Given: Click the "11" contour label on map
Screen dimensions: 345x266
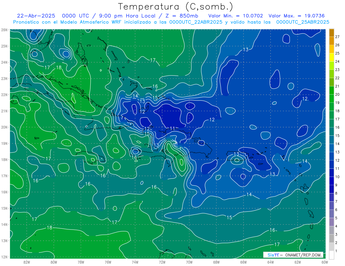Looking at the screenshot, I should [172, 128].
